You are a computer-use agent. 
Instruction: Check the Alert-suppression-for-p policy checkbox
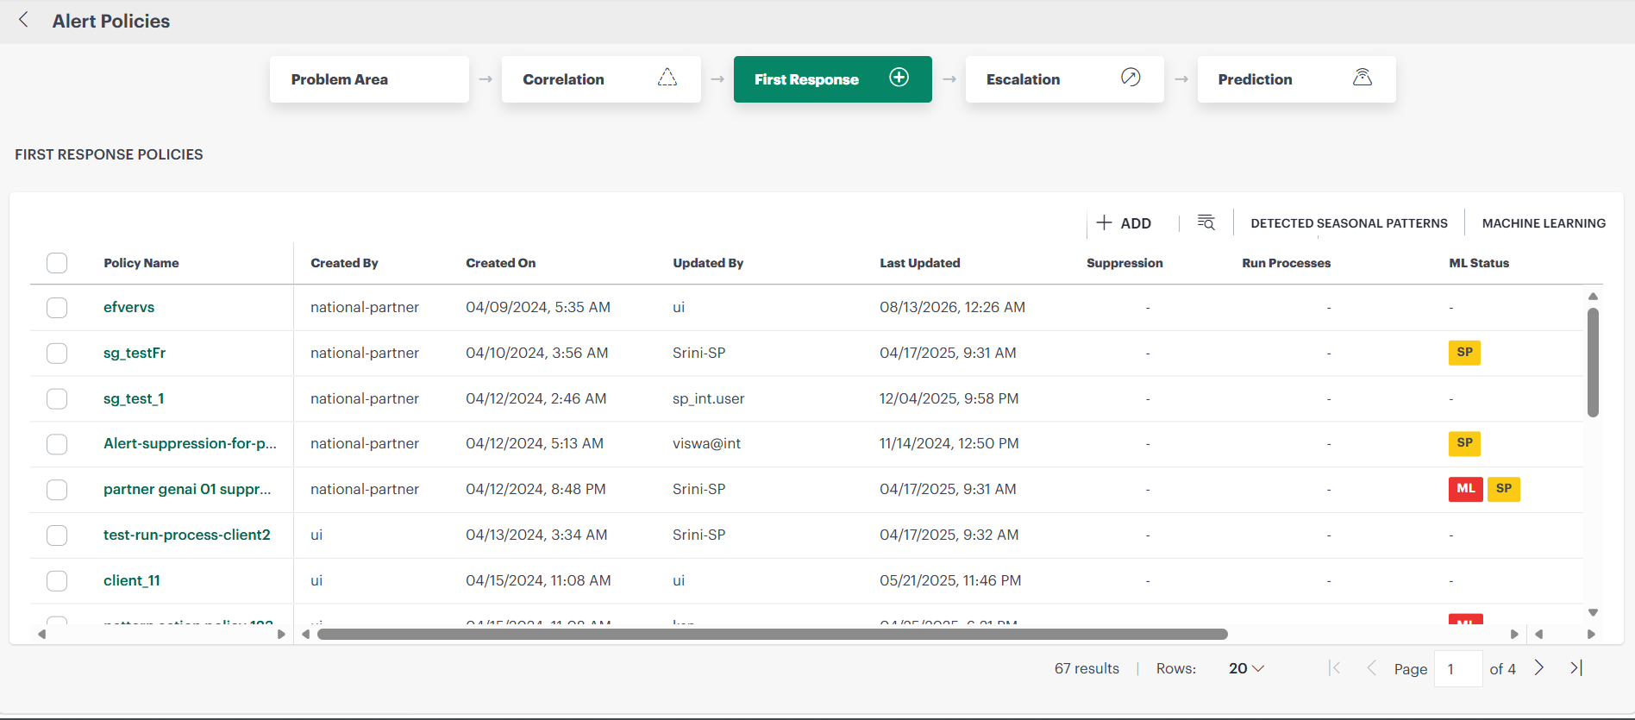click(57, 444)
